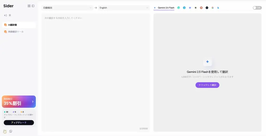Open the source language 自動検出 dropdown
This screenshot has width=266, height=136.
click(67, 8)
